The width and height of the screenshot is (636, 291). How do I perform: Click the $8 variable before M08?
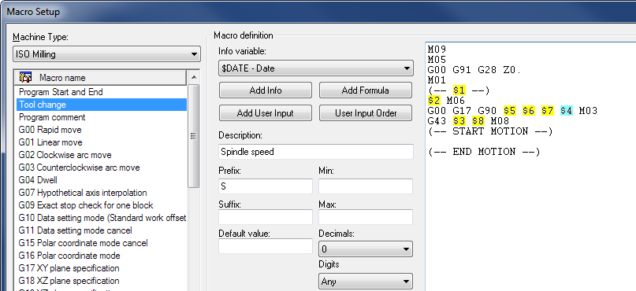(x=478, y=120)
